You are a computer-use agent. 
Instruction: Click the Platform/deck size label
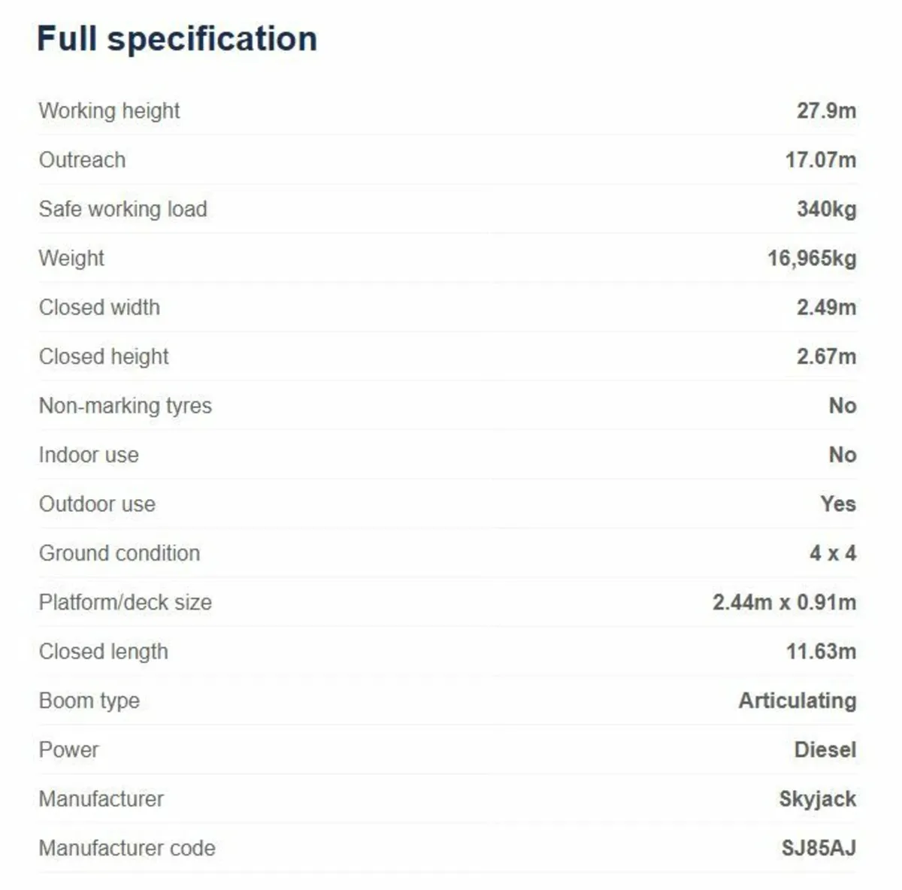125,602
